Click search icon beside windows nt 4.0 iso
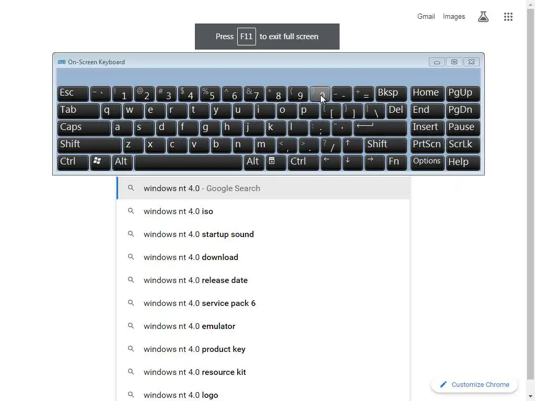The width and height of the screenshot is (535, 401). pos(131,211)
